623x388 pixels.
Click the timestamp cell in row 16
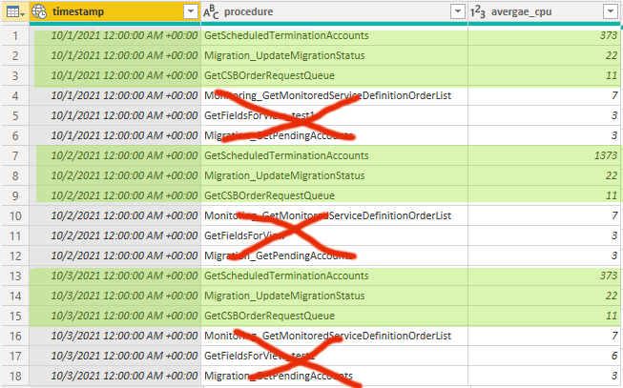click(x=115, y=336)
